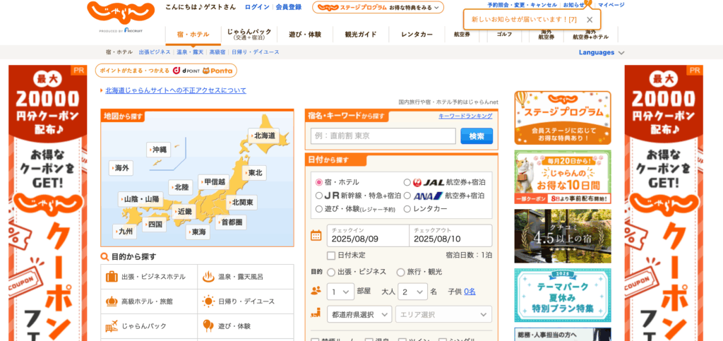Click the 高級宿 sub-navigation link
Screen dimensions: 723x341
[x=217, y=52]
